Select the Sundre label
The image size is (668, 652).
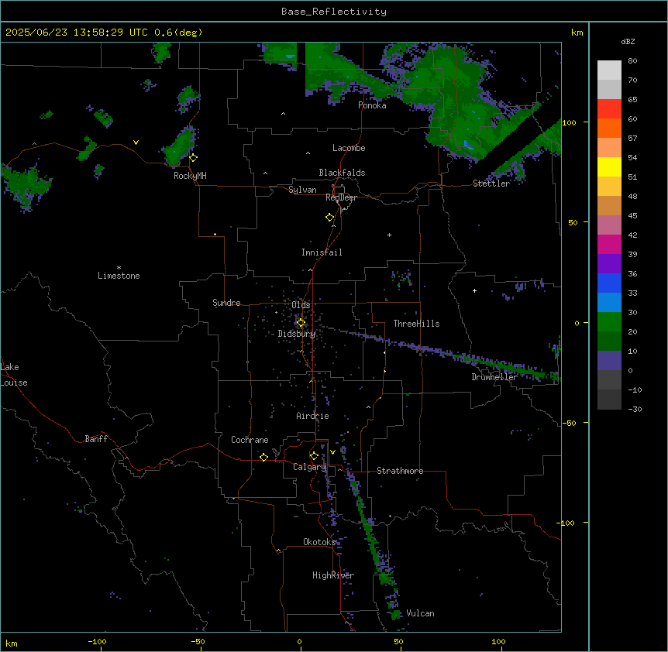pos(226,303)
